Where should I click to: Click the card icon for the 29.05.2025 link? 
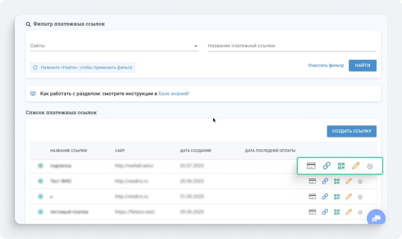pos(312,212)
